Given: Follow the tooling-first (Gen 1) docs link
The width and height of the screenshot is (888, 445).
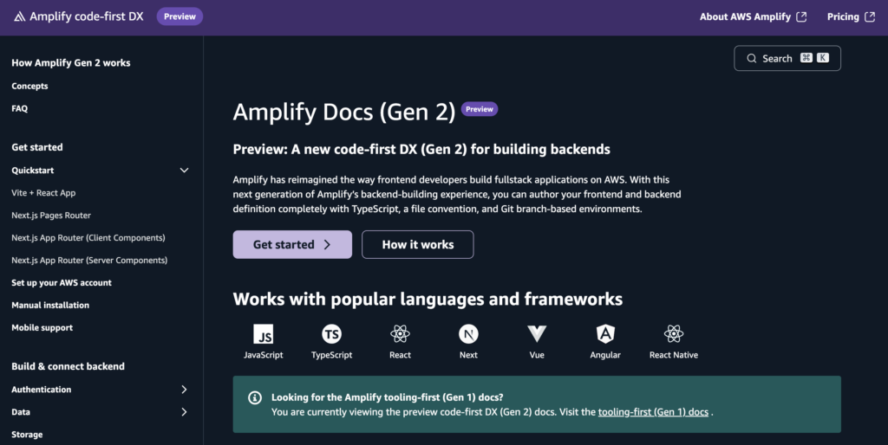Looking at the screenshot, I should tap(653, 412).
